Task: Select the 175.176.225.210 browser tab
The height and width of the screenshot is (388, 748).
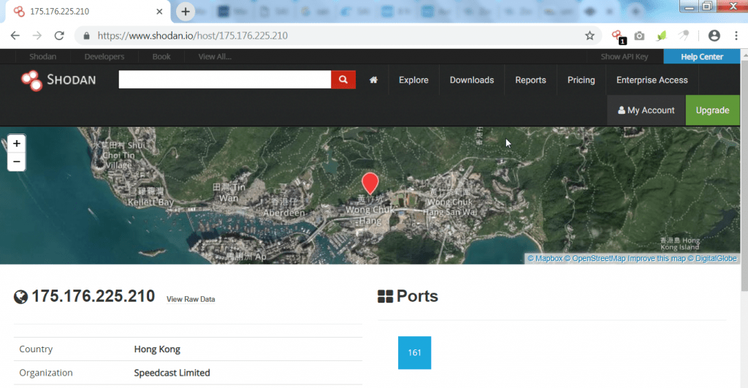Action: 88,12
